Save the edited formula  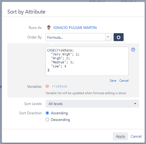(113, 81)
